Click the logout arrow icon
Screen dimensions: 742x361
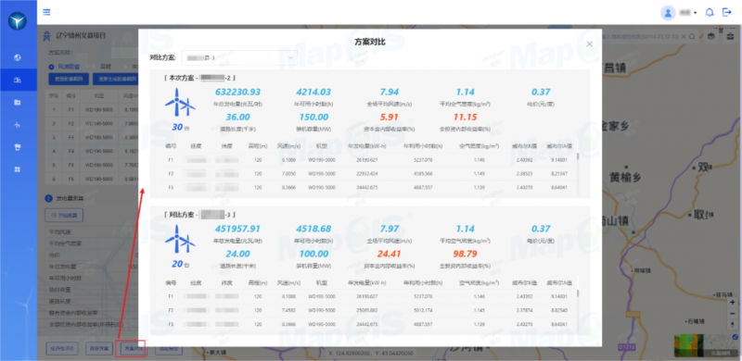[x=727, y=12]
